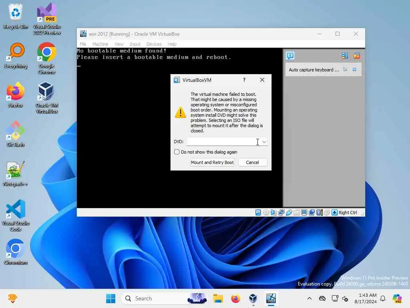This screenshot has width=410, height=308.
Task: Maximize the win 2012 VirtualBox window
Action: click(x=338, y=34)
